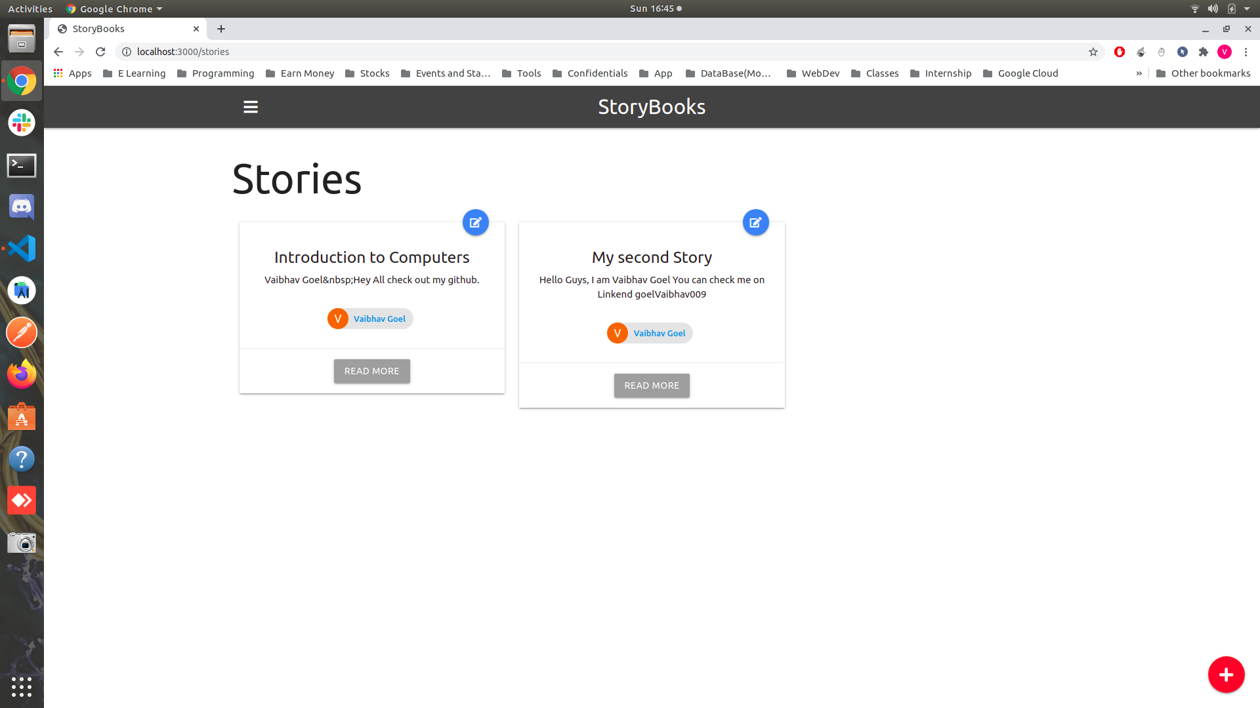This screenshot has height=708, width=1260.
Task: Edit the Introduction to Computers story
Action: (475, 222)
